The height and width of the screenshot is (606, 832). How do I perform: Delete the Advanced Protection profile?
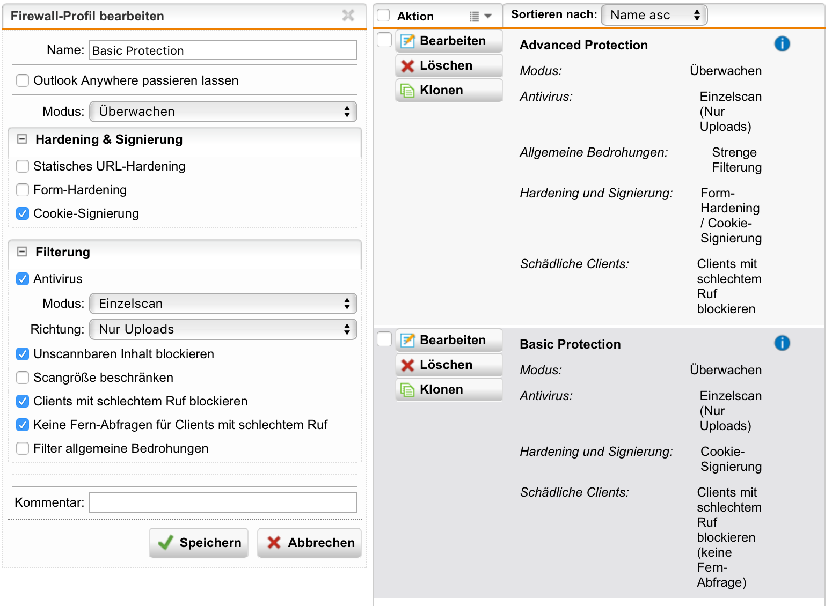pos(449,65)
